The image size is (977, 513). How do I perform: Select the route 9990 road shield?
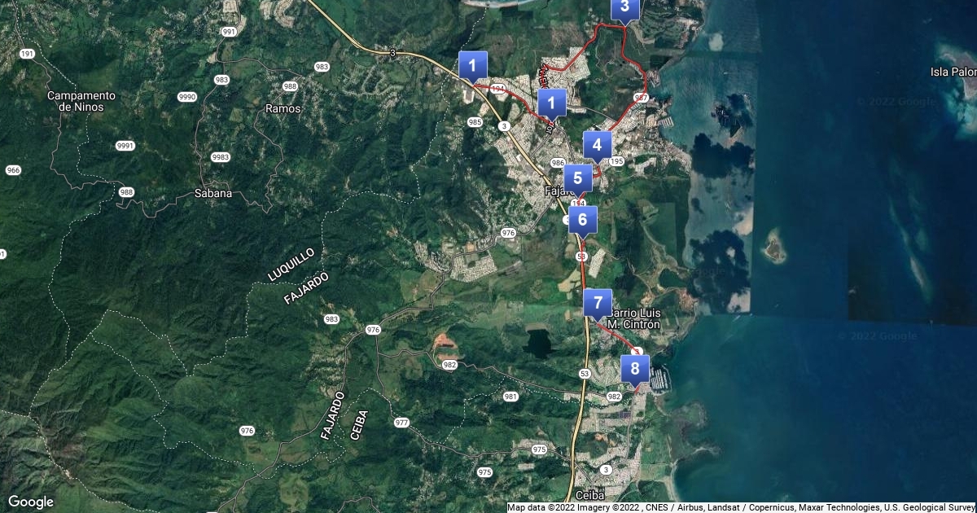click(x=188, y=97)
